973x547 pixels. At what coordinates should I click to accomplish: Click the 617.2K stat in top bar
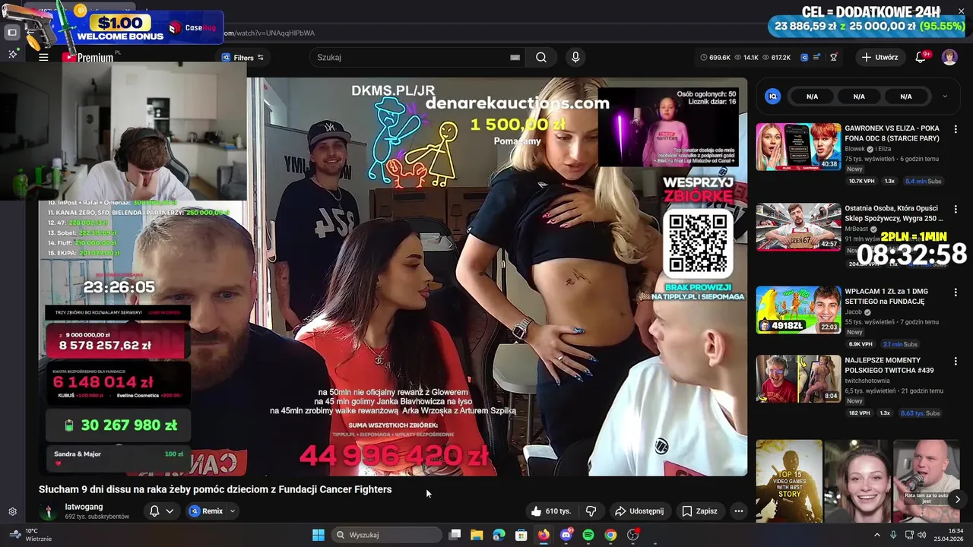[x=775, y=58]
